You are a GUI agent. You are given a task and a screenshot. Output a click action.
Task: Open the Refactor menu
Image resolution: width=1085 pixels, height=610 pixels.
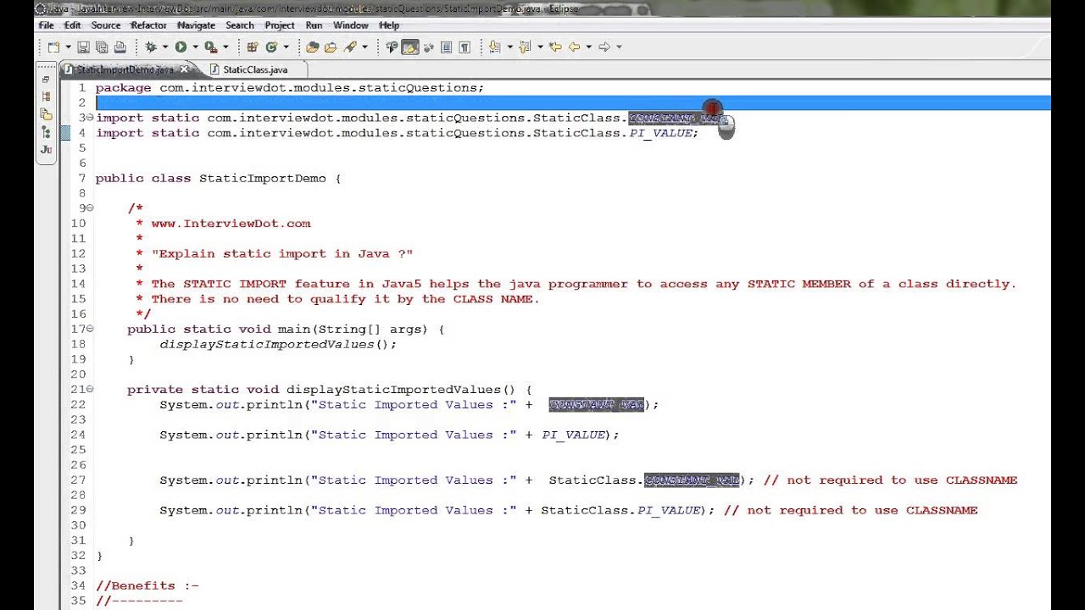[148, 25]
